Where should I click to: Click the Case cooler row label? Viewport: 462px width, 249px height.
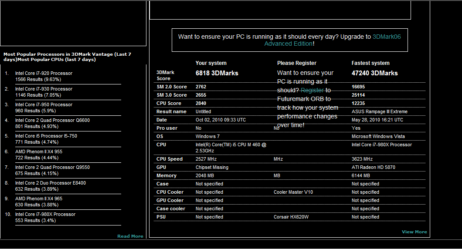[171, 209]
